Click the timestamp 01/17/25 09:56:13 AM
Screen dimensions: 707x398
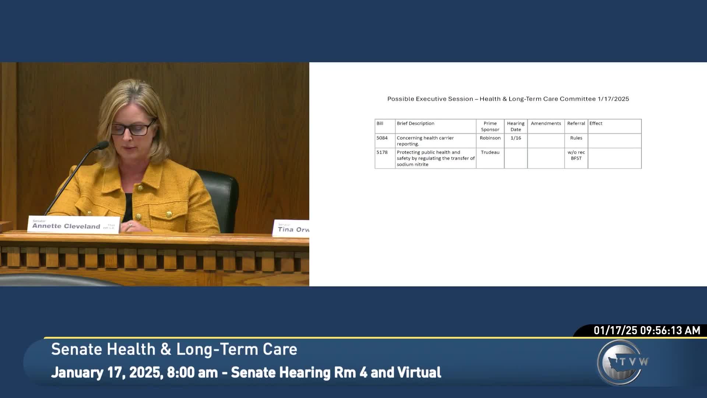[x=647, y=331]
